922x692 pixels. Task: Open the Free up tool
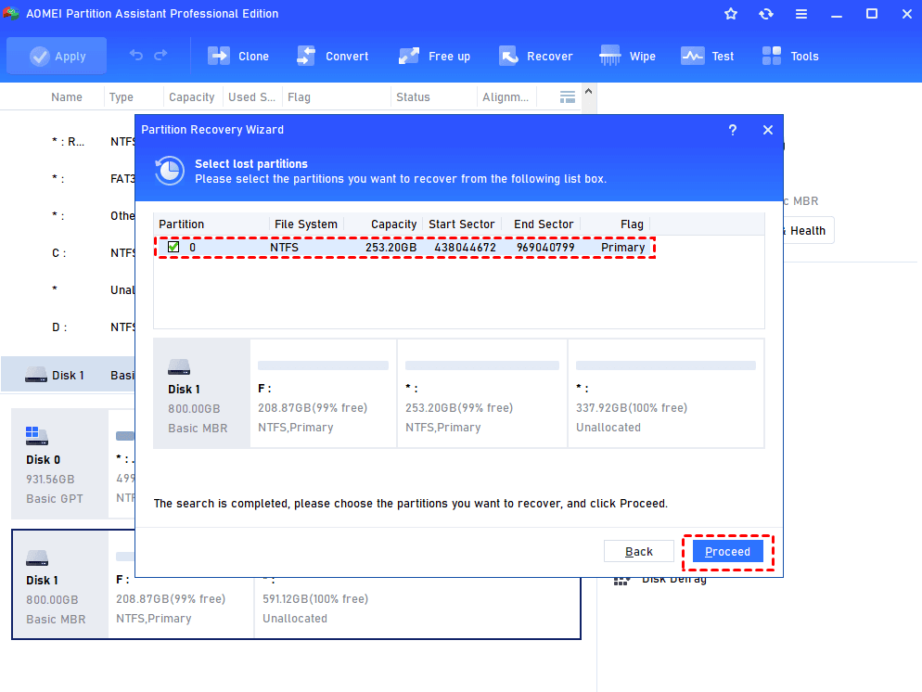tap(434, 57)
